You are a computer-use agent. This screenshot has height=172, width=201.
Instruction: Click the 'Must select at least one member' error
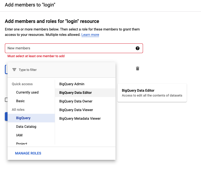pos(36,56)
